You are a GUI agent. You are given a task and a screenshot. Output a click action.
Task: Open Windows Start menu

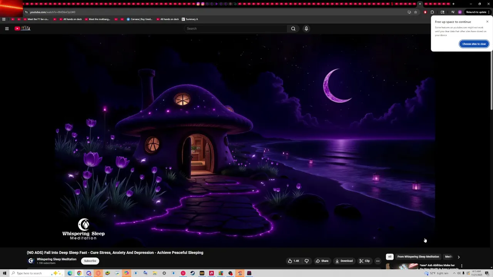(x=5, y=273)
